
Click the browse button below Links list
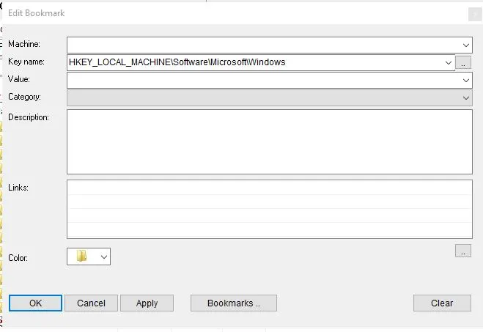pos(463,251)
